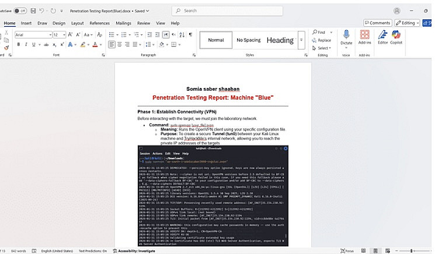This screenshot has height=254, width=435.
Task: Open the Design tab
Action: [59, 23]
